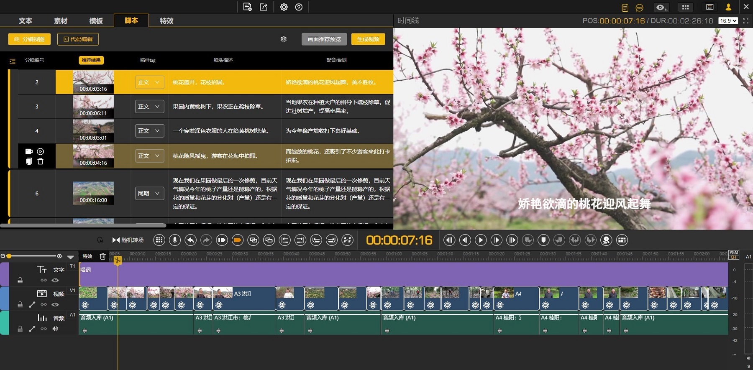This screenshot has width=753, height=370.
Task: Step back one frame
Action: coord(465,240)
